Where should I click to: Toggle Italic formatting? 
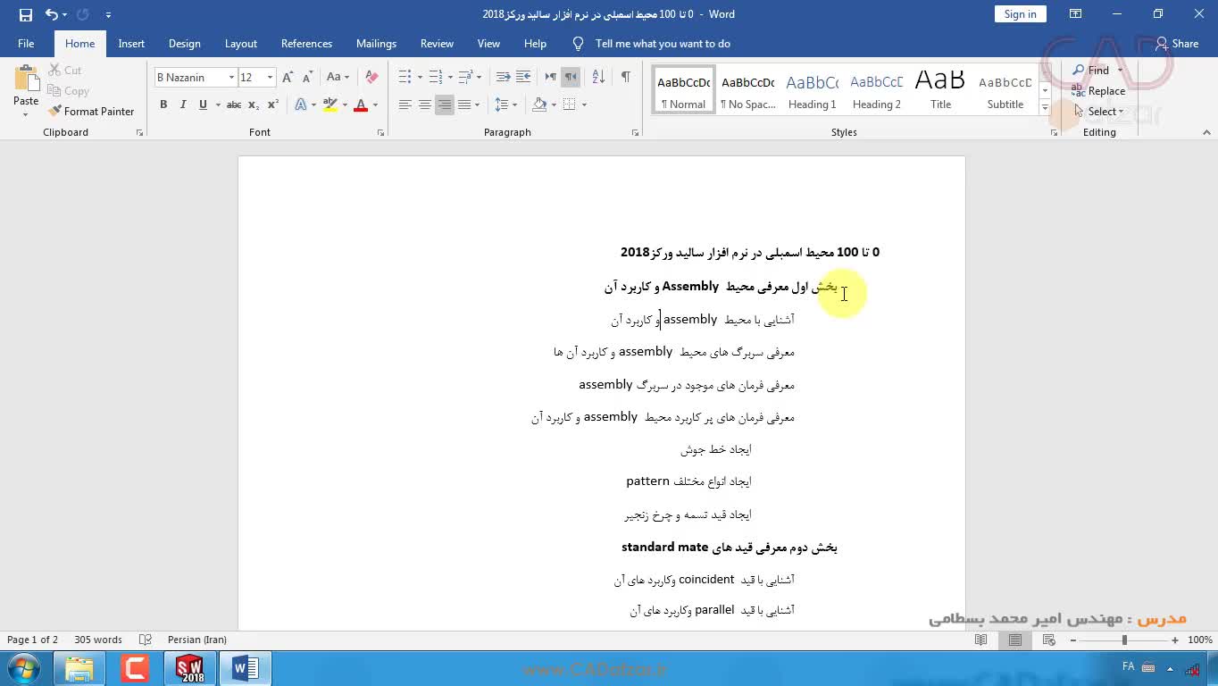(183, 105)
